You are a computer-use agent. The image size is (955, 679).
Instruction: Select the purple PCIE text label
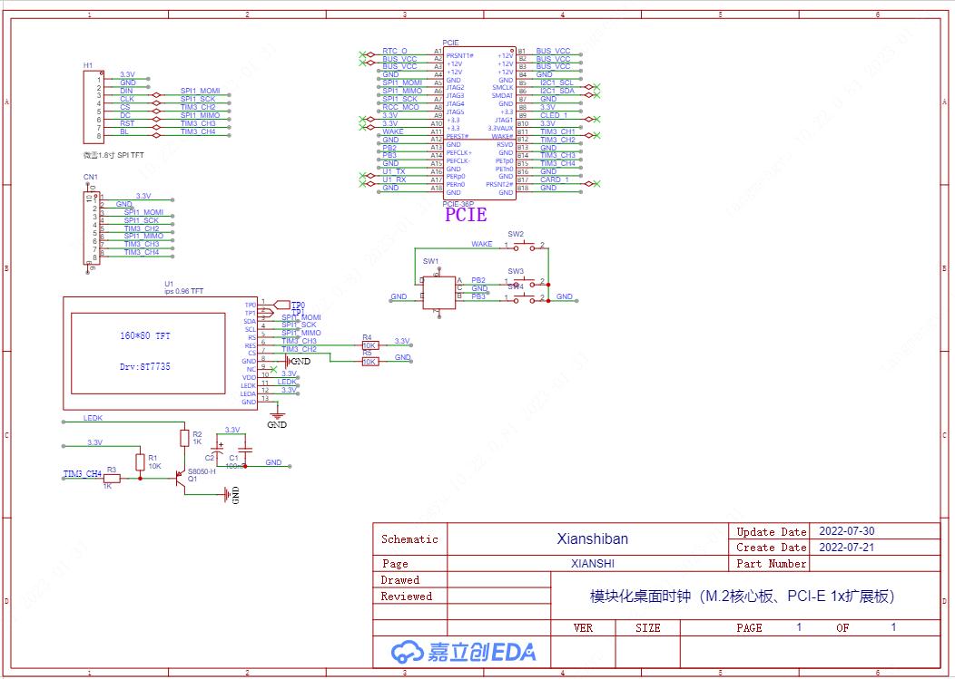[x=465, y=215]
